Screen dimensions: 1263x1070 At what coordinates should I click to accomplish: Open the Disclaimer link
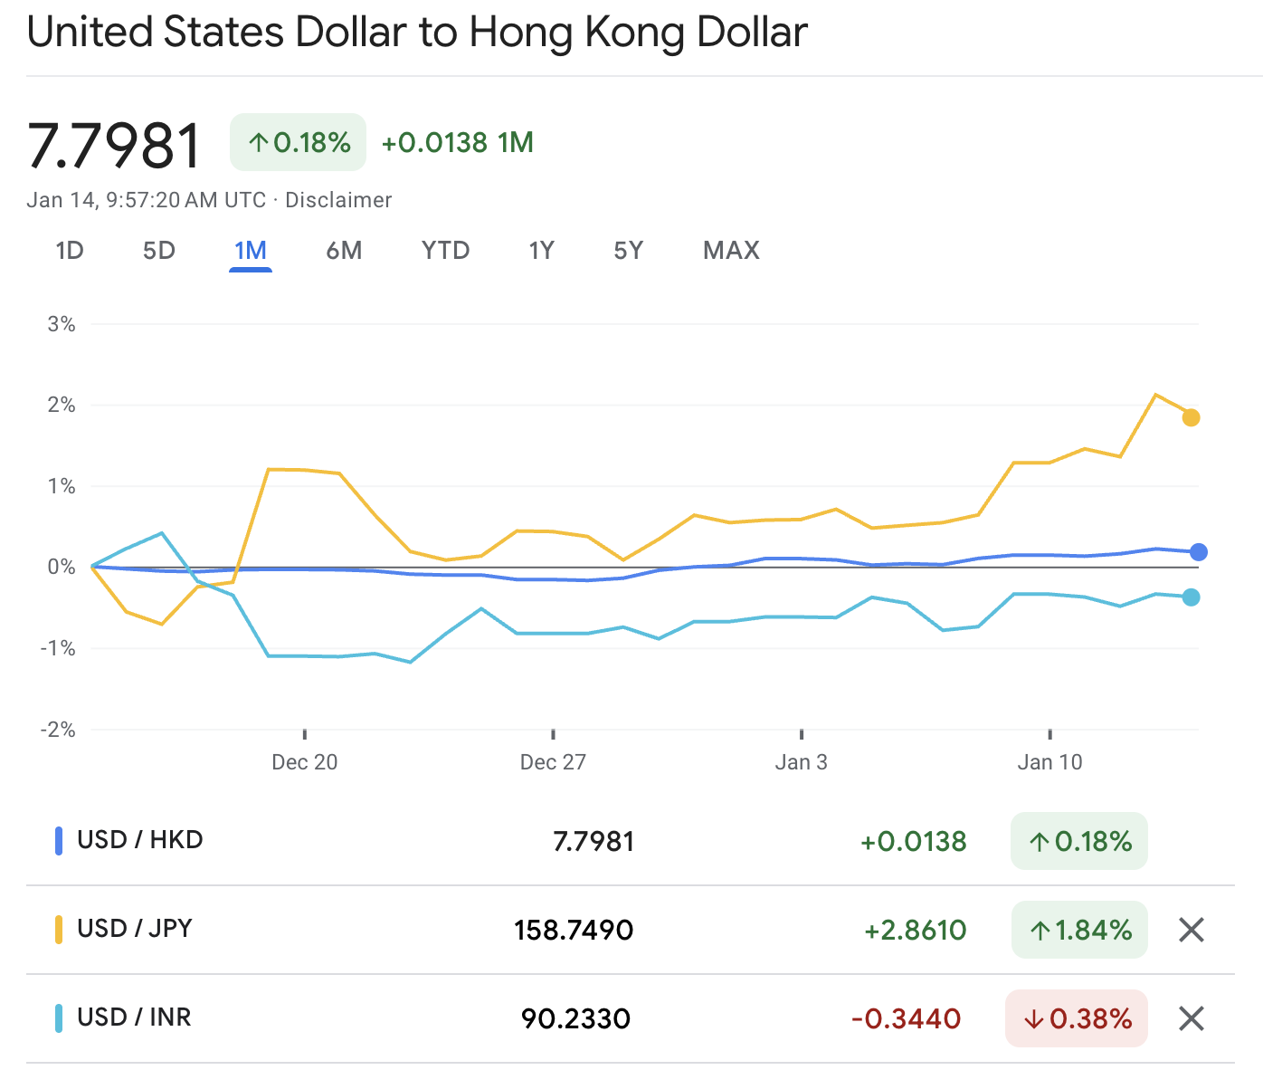(339, 200)
